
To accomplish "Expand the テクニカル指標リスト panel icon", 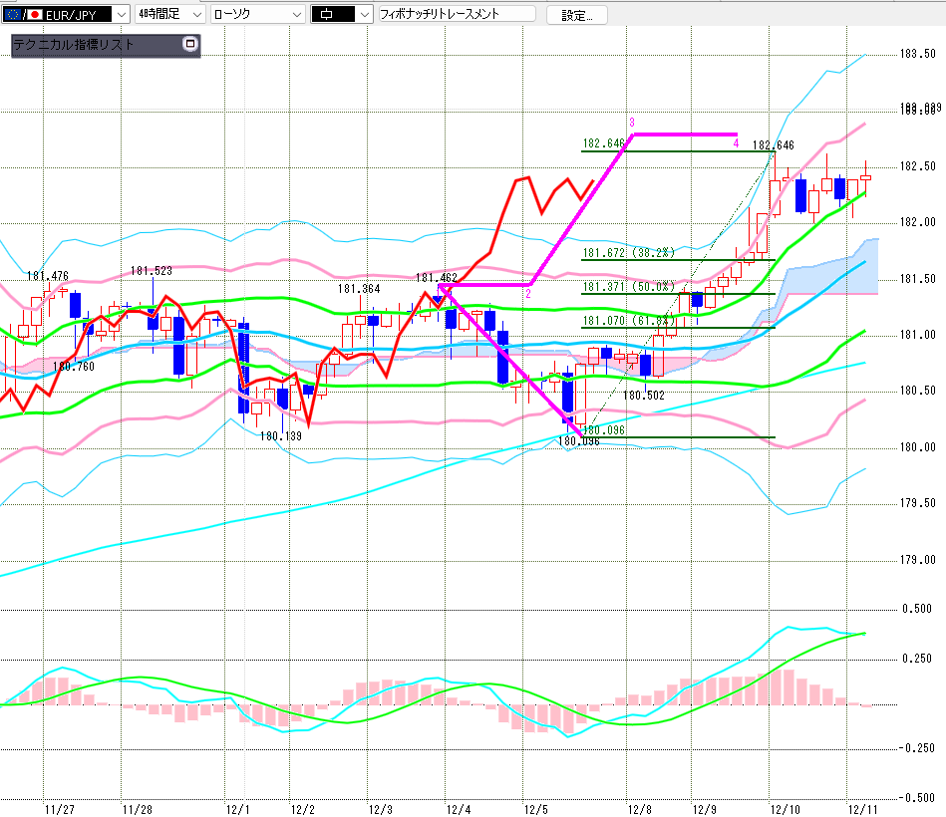I will point(190,44).
